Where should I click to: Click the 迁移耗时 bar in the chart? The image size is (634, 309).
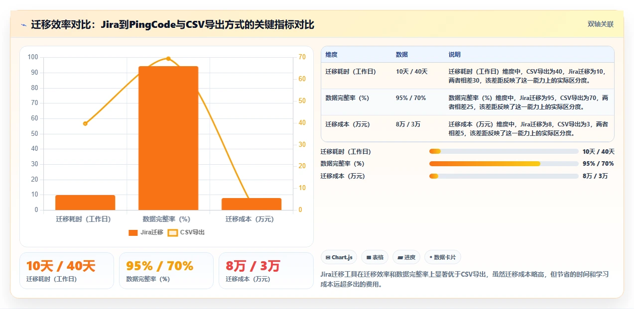coord(85,203)
